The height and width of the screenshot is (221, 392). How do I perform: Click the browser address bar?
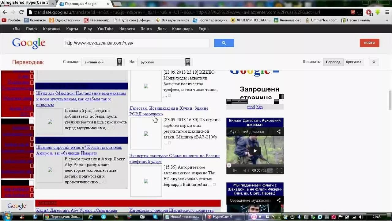click(x=190, y=12)
